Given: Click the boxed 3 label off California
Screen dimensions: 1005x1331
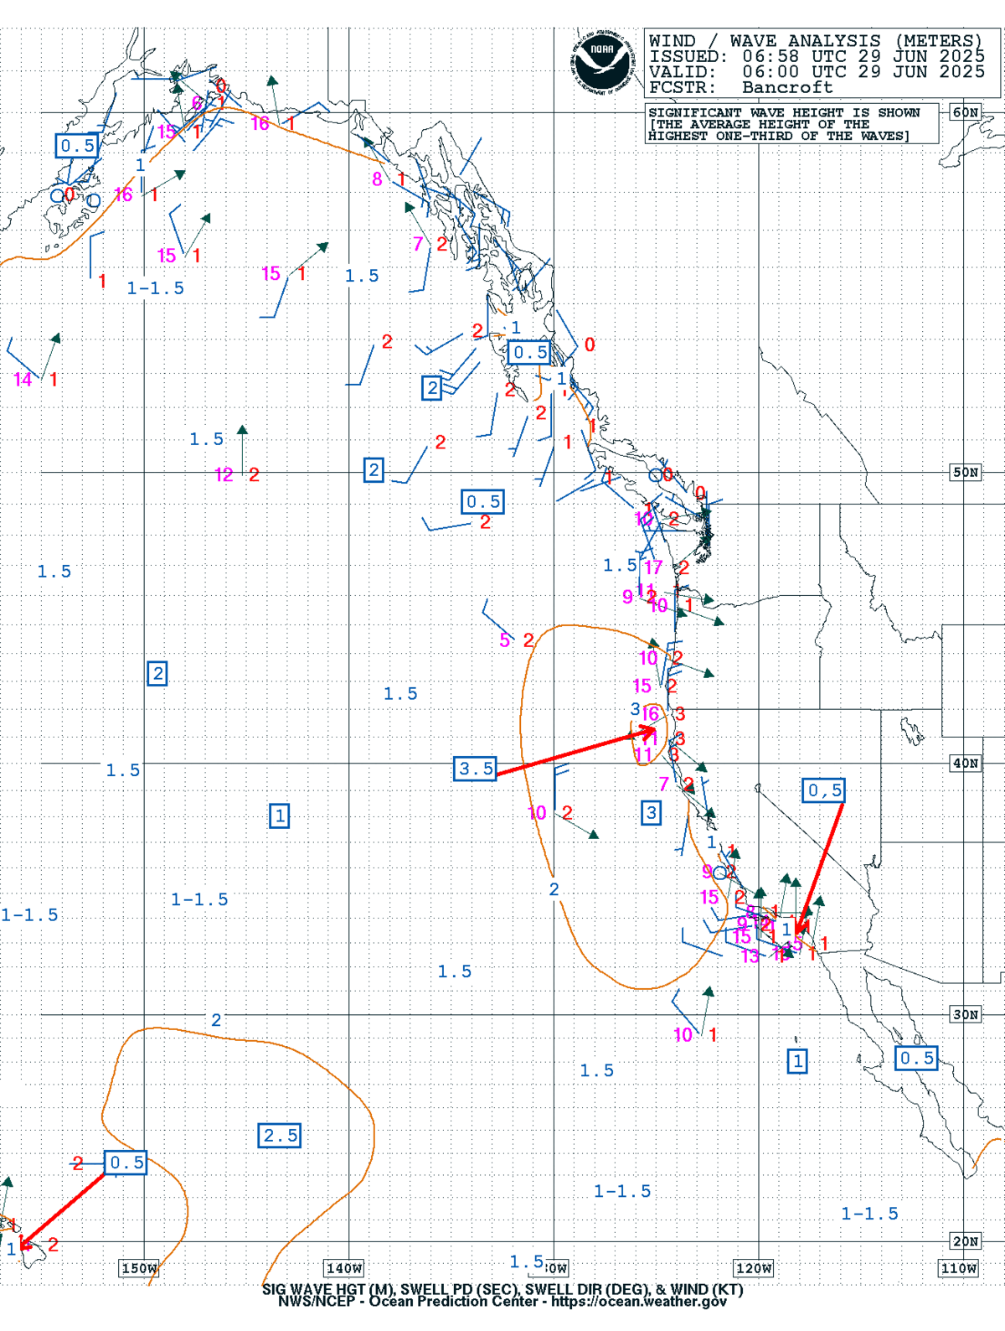Looking at the screenshot, I should pyautogui.click(x=651, y=811).
